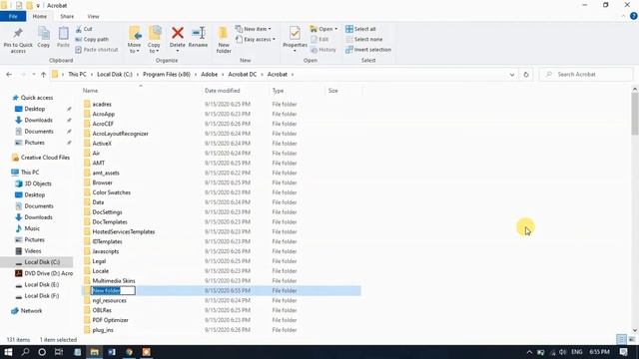Click the vertical scrollbar thumb
This screenshot has width=639, height=359.
(x=635, y=113)
